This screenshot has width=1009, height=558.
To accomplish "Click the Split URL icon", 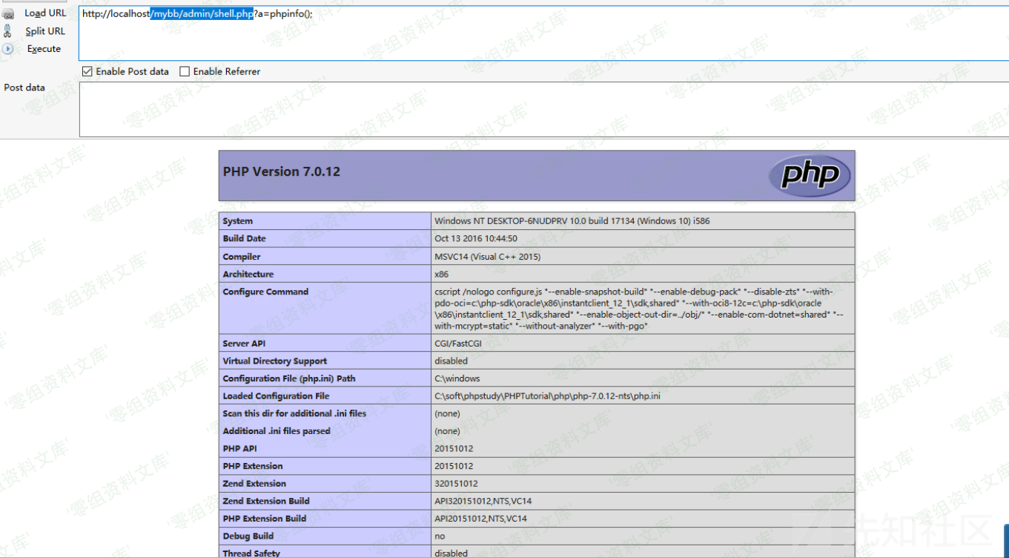I will pyautogui.click(x=8, y=31).
